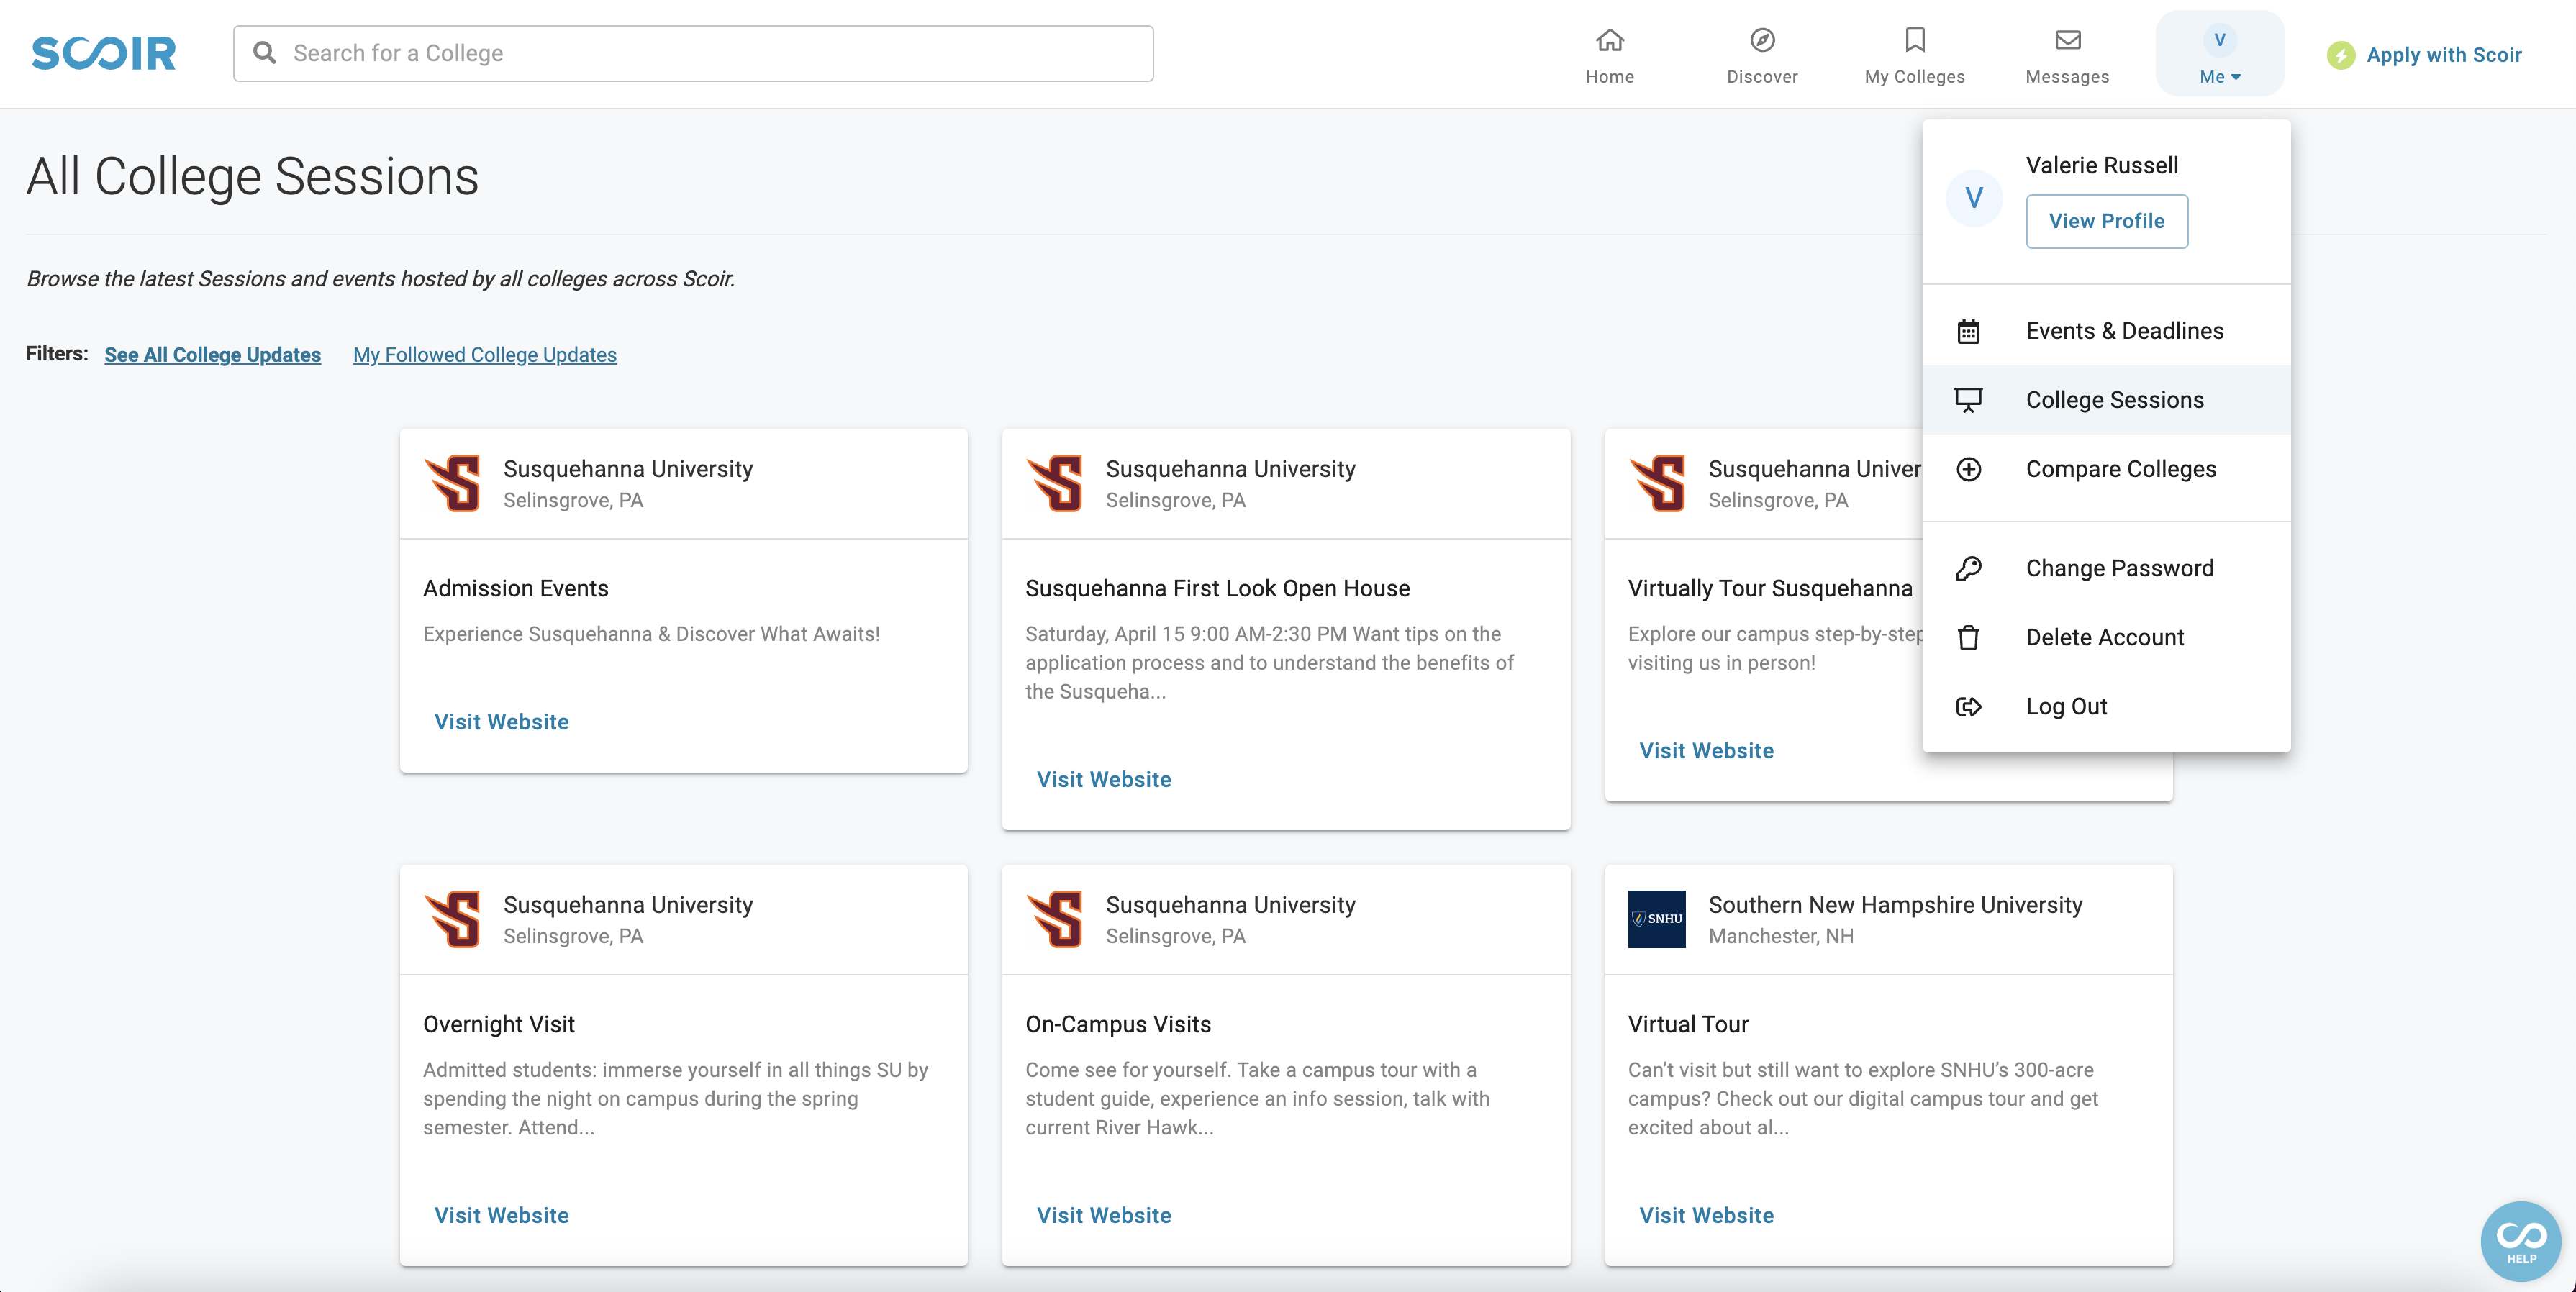Select Delete Account menu item

pos(2106,637)
